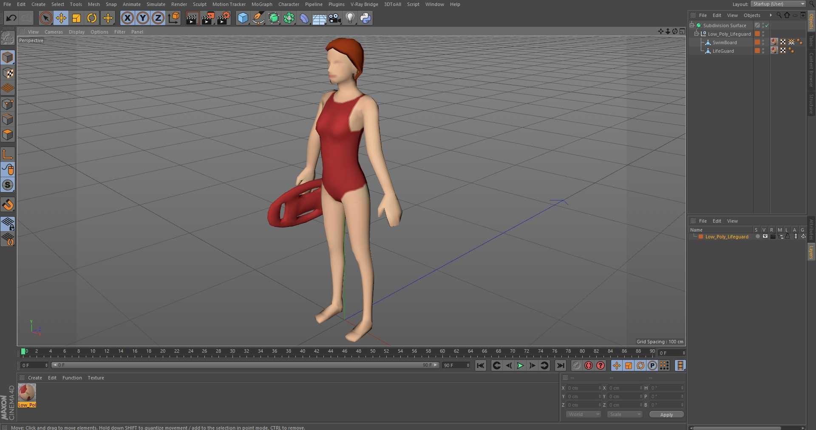Click Low_Poly_Lifeguard layer color in Layers
The height and width of the screenshot is (430, 816).
[701, 237]
